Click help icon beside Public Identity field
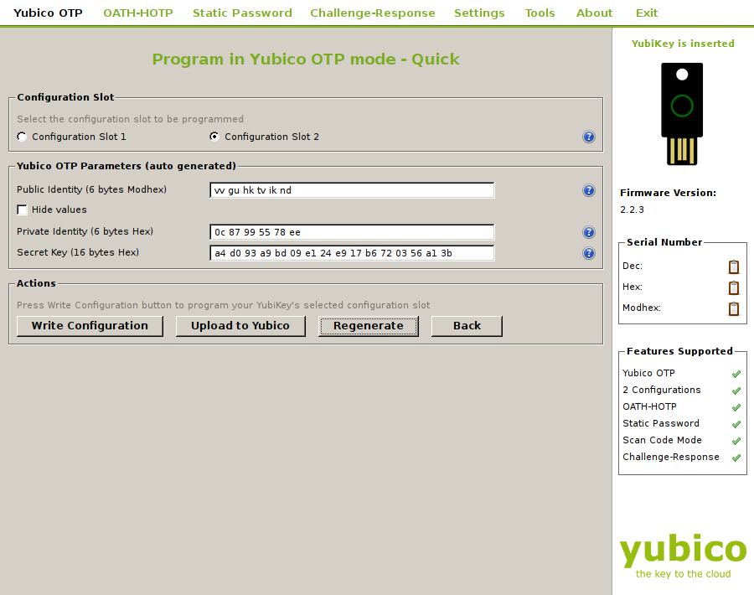The image size is (754, 595). (x=589, y=190)
